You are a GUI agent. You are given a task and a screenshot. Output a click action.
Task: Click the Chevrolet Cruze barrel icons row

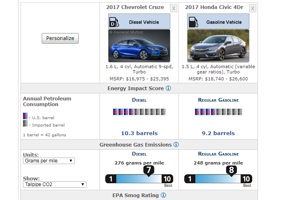click(x=139, y=112)
